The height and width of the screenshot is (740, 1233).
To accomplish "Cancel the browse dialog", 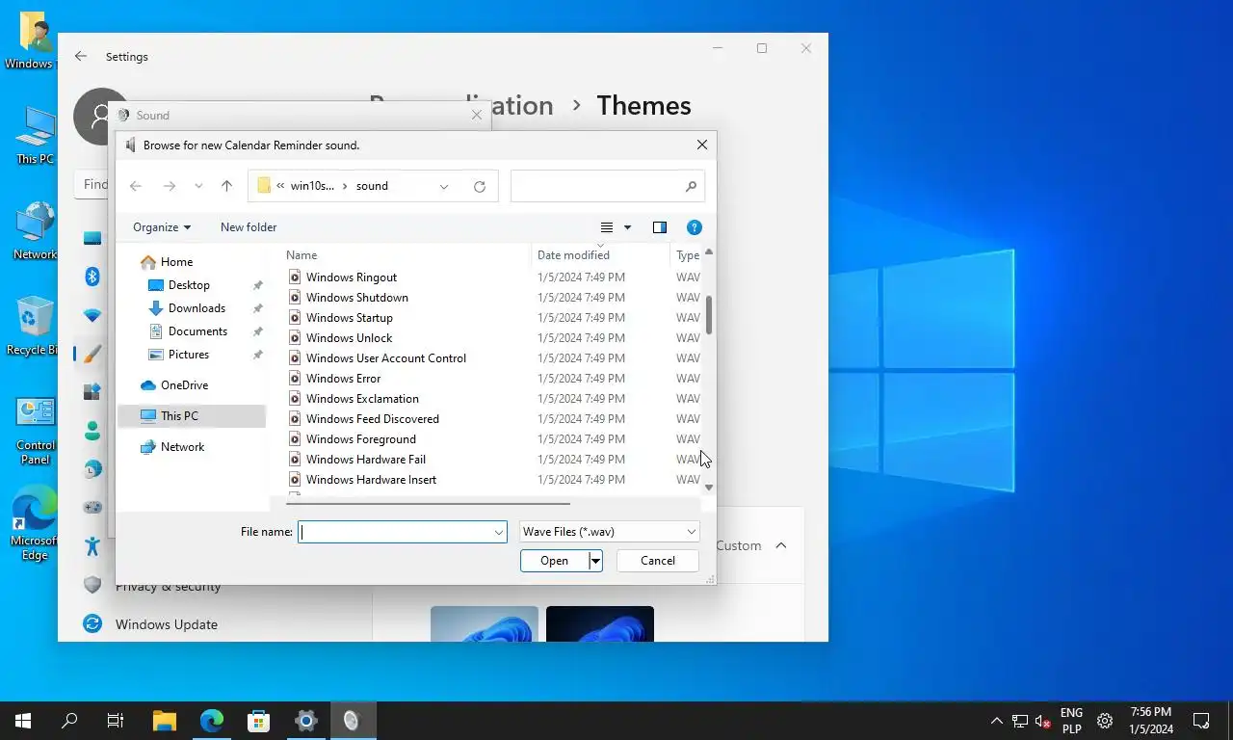I will pos(658,561).
